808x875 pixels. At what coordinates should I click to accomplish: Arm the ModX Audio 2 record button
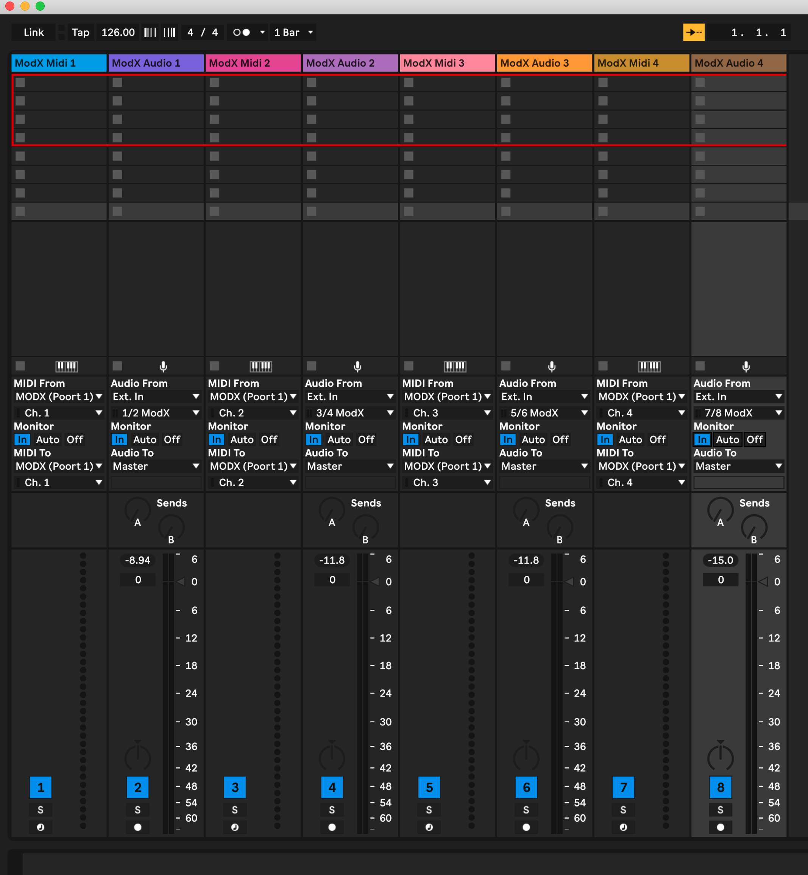tap(332, 827)
